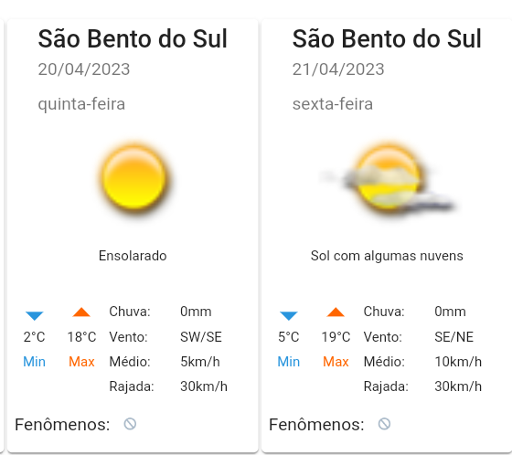
Task: Click the Ensolarado condition label
Action: (x=133, y=256)
